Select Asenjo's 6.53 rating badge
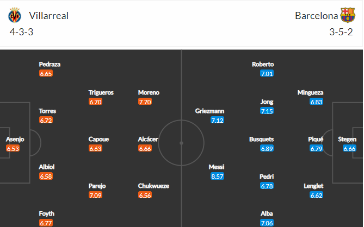Viewport: 364px width, 227px height. 13,148
